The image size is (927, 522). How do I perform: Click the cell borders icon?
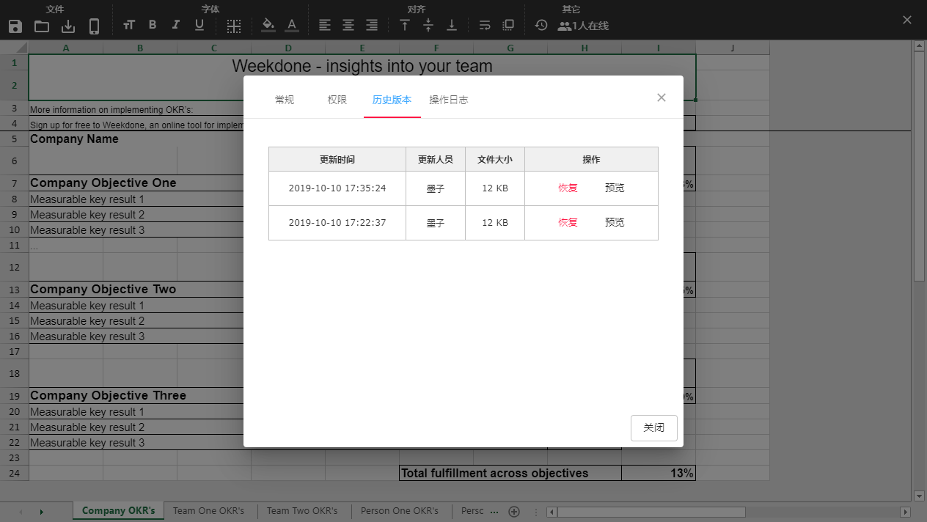click(x=234, y=26)
